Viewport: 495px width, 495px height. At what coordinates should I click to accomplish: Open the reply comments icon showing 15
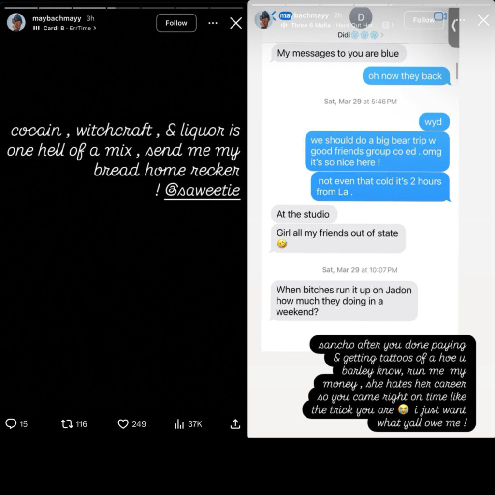pyautogui.click(x=11, y=423)
